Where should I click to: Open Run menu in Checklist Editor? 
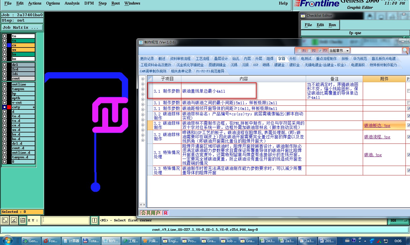coord(332,25)
